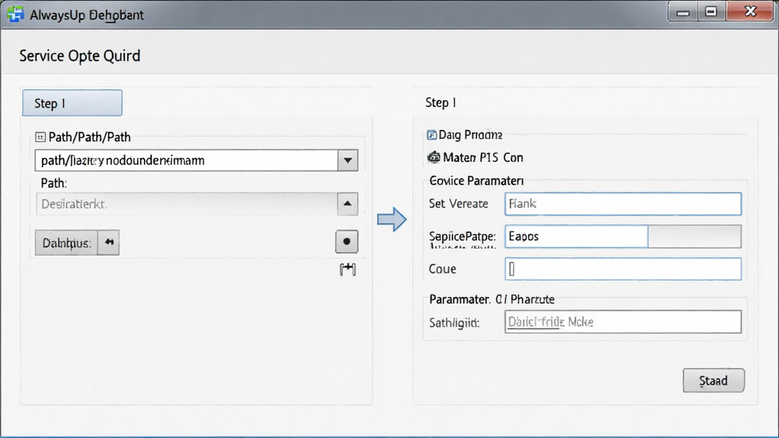Click the arrow icon next to Dalntpus
The width and height of the screenshot is (779, 438).
[x=109, y=243]
